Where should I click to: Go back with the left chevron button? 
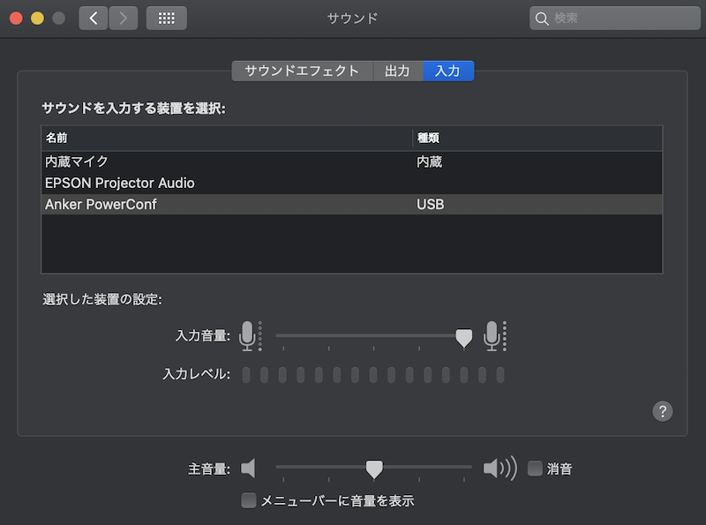point(94,18)
